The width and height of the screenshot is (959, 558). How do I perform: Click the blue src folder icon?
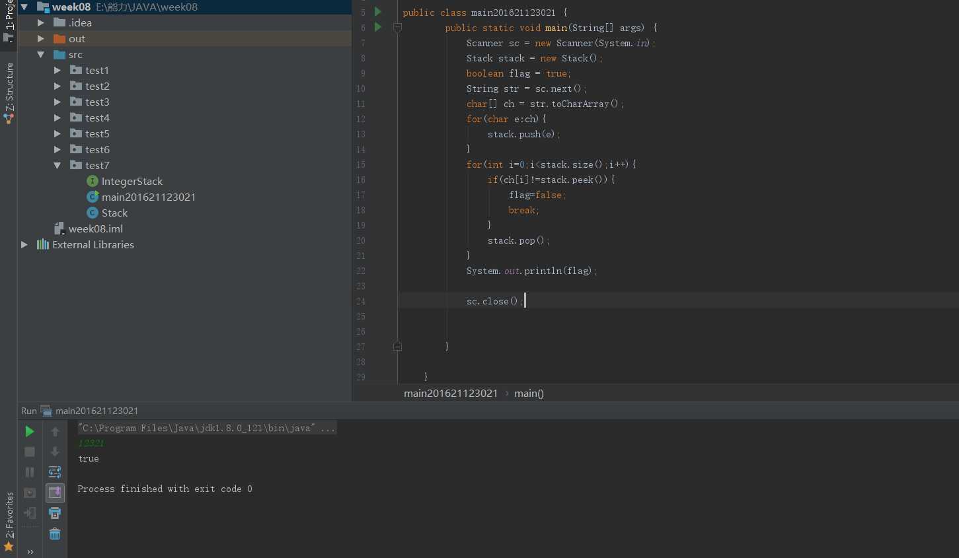(59, 54)
